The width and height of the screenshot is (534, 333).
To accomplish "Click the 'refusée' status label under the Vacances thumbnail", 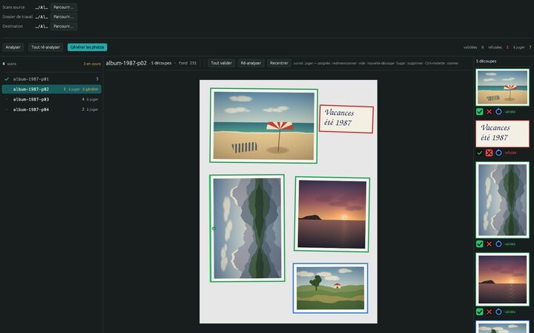I will point(510,153).
